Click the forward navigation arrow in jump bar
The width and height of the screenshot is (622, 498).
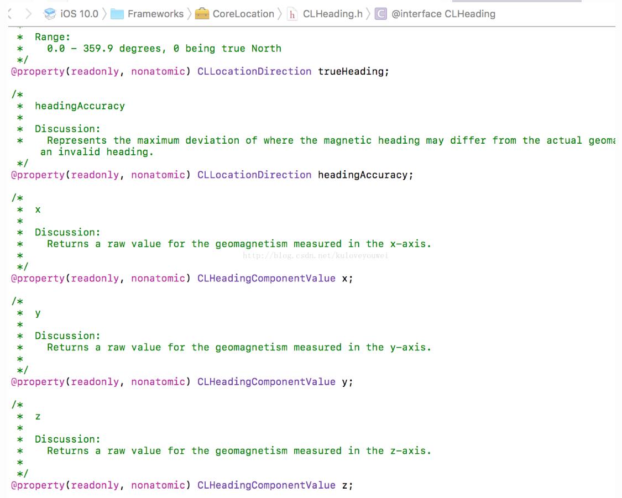click(x=29, y=14)
